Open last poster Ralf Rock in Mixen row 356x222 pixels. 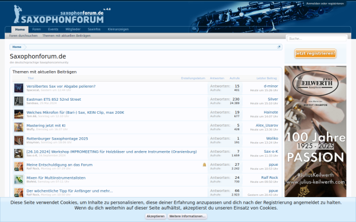(x=269, y=178)
